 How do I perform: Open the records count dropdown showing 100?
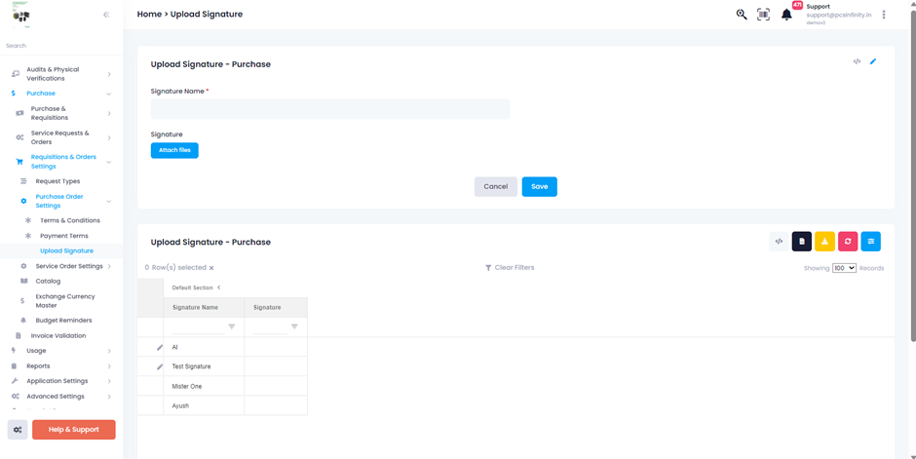point(844,268)
